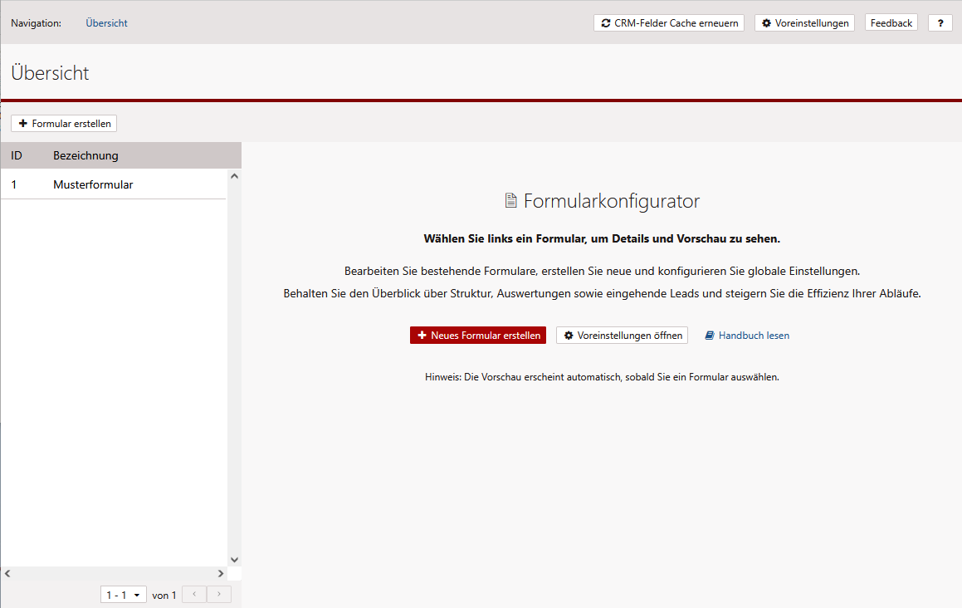Open the 1 - 1 page range dropdown
Image resolution: width=962 pixels, height=608 pixels.
click(x=124, y=595)
